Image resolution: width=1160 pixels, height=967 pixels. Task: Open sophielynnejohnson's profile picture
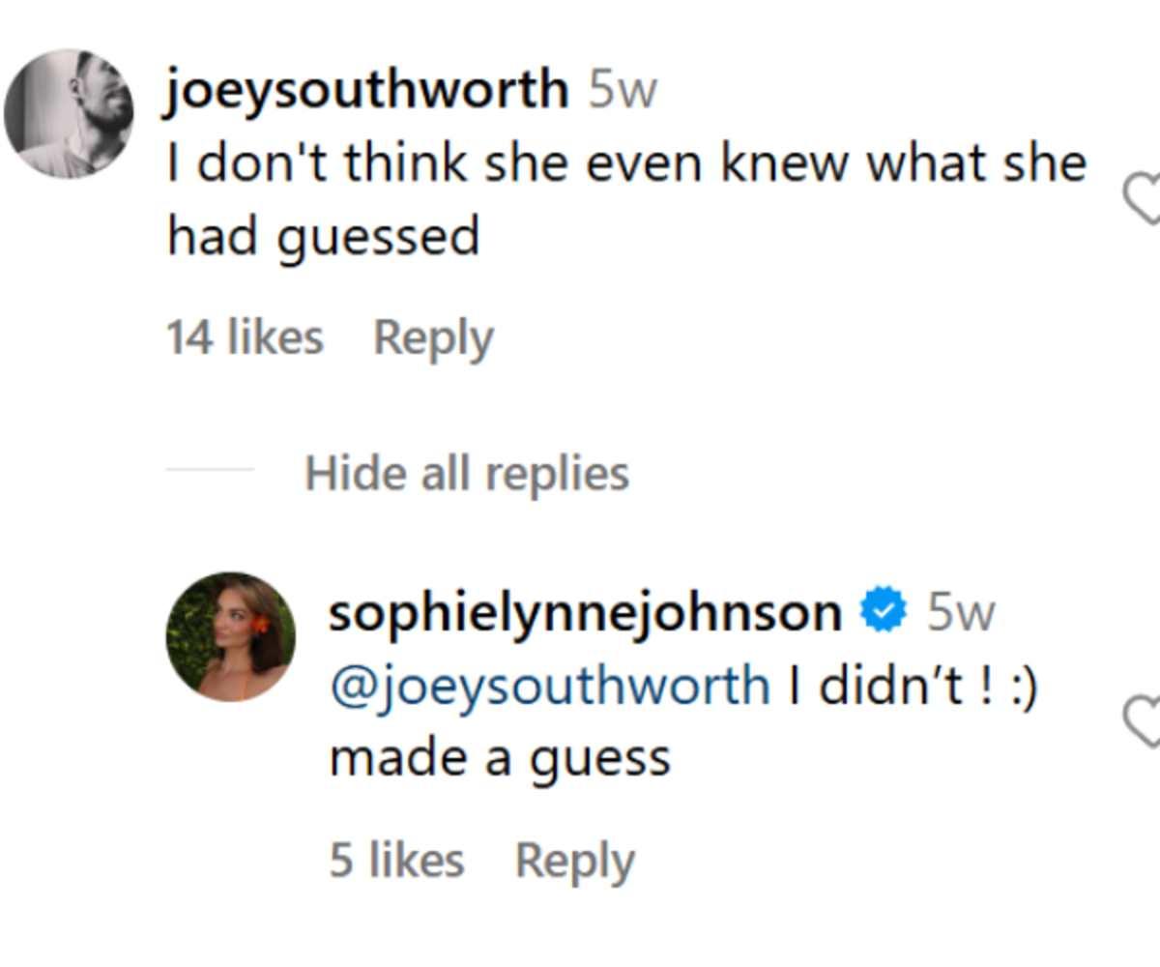point(230,636)
